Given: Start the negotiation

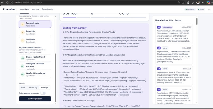Looking at the screenshot, I should point(35,99).
